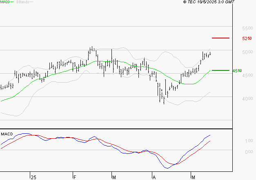Click the MA20 legend label
Screen dimensions: 256x180
(x=4, y=2)
